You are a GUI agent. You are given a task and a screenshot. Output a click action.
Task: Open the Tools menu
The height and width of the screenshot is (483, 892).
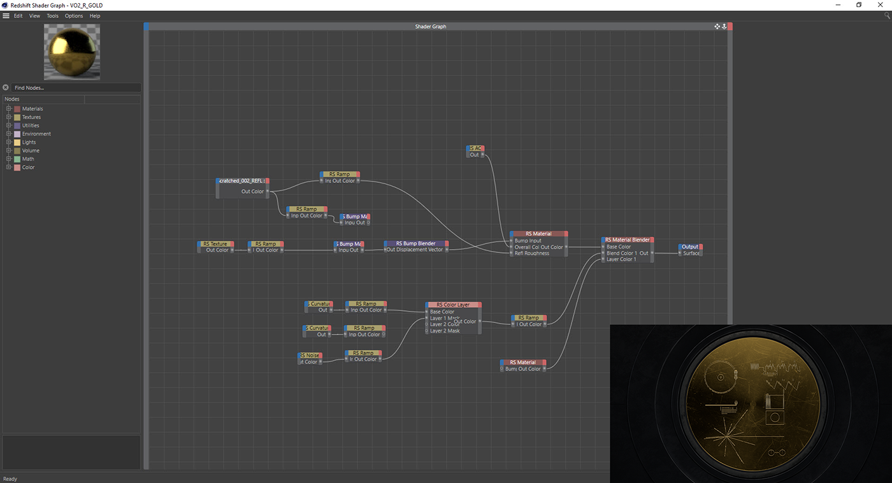click(52, 16)
